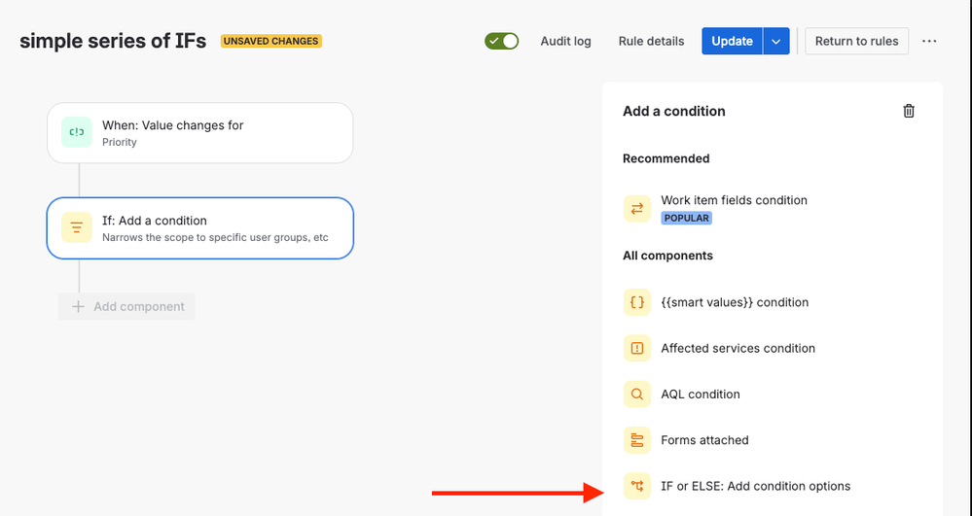Click the IF or ELSE branch icon
The height and width of the screenshot is (516, 972).
pyautogui.click(x=636, y=486)
